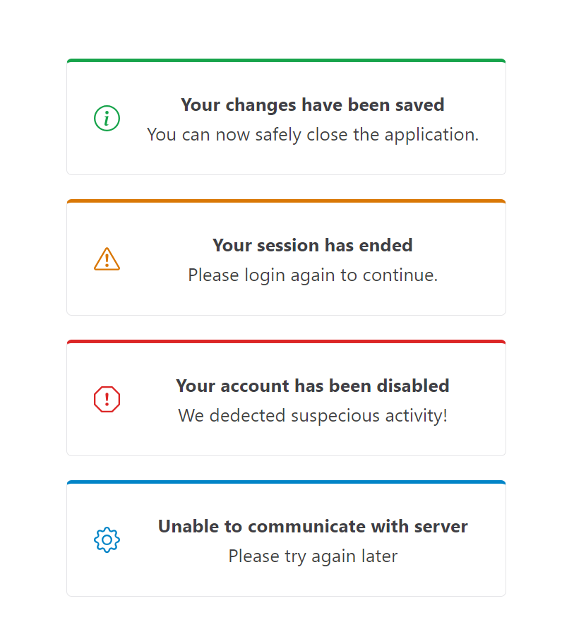The width and height of the screenshot is (562, 644).
Task: Click the blue top bar of server alert
Action: (286, 482)
